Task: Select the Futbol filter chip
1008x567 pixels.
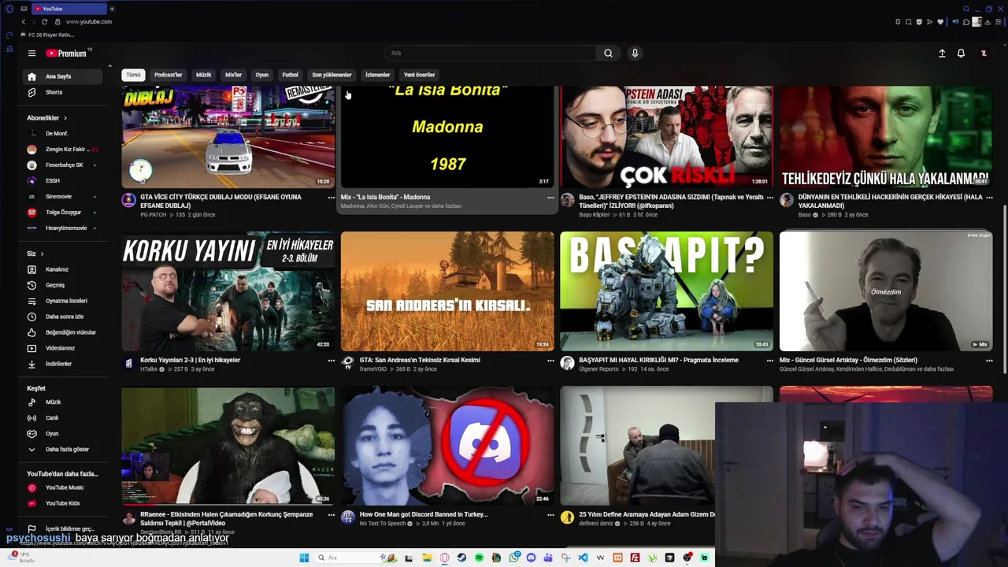Action: pyautogui.click(x=291, y=75)
